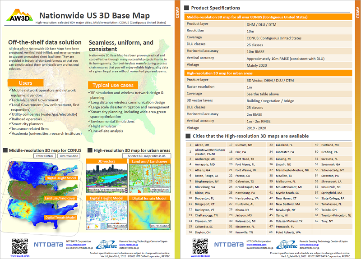The width and height of the screenshot is (361, 259).
Task: Click the urban Digital Height Model thumbnail
Action: (106, 214)
